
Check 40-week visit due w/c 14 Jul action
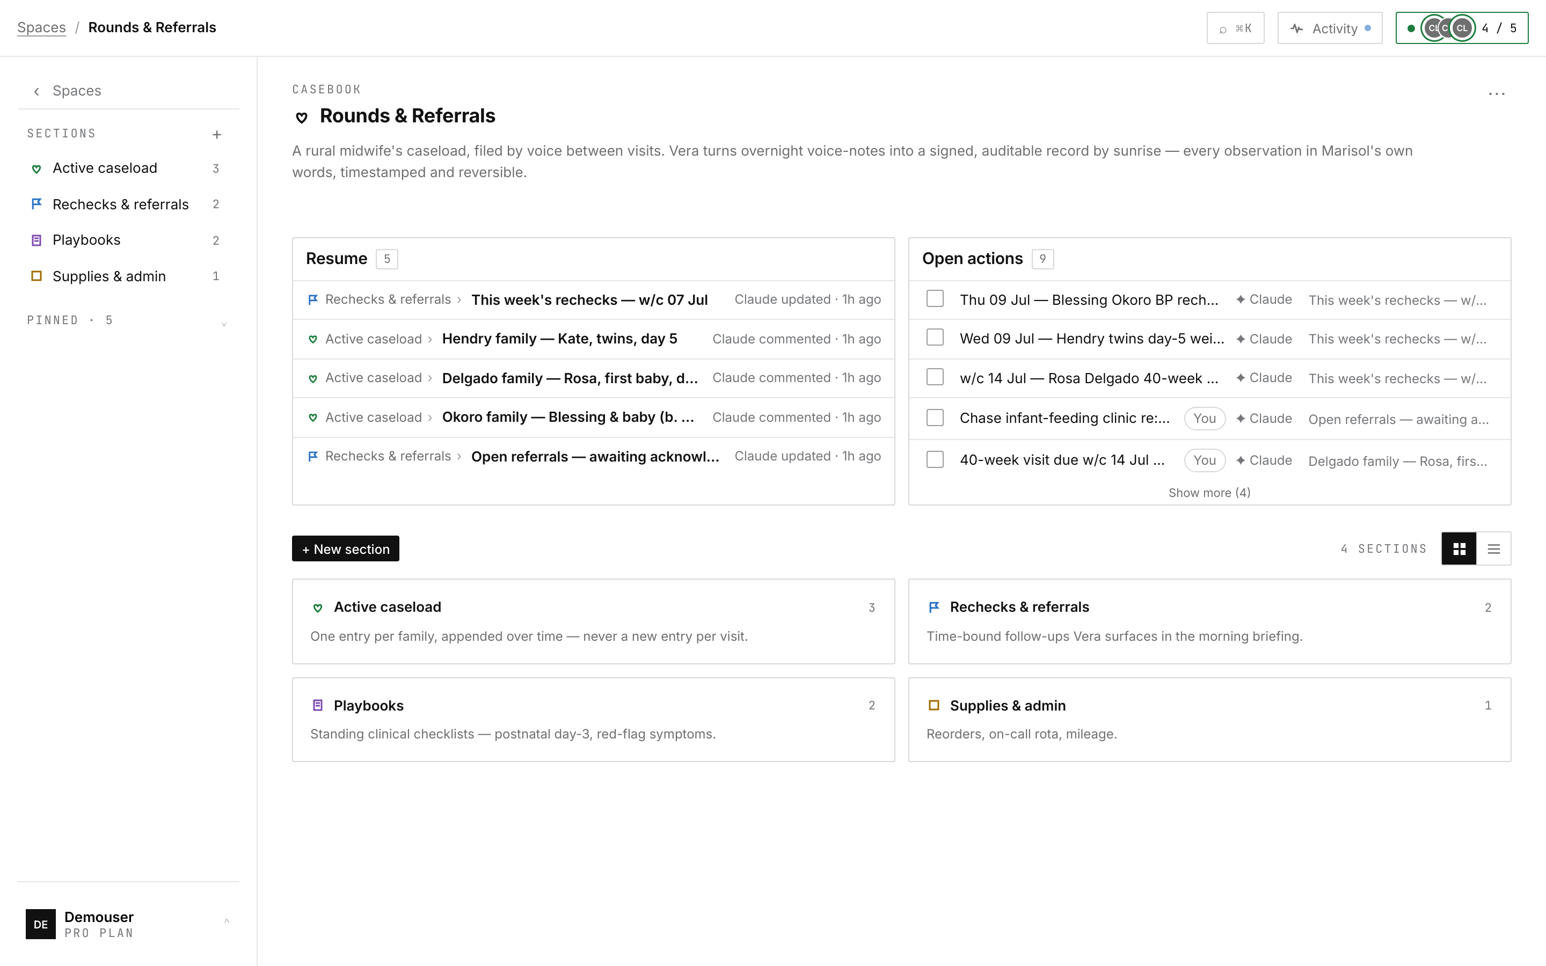[x=935, y=459]
